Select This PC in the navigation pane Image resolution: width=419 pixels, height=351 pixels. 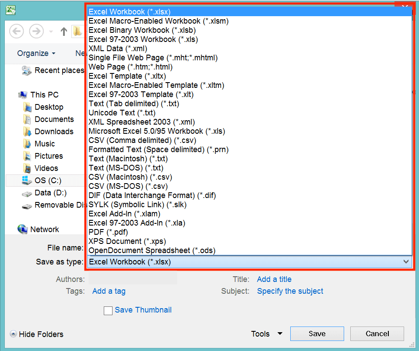tap(39, 95)
